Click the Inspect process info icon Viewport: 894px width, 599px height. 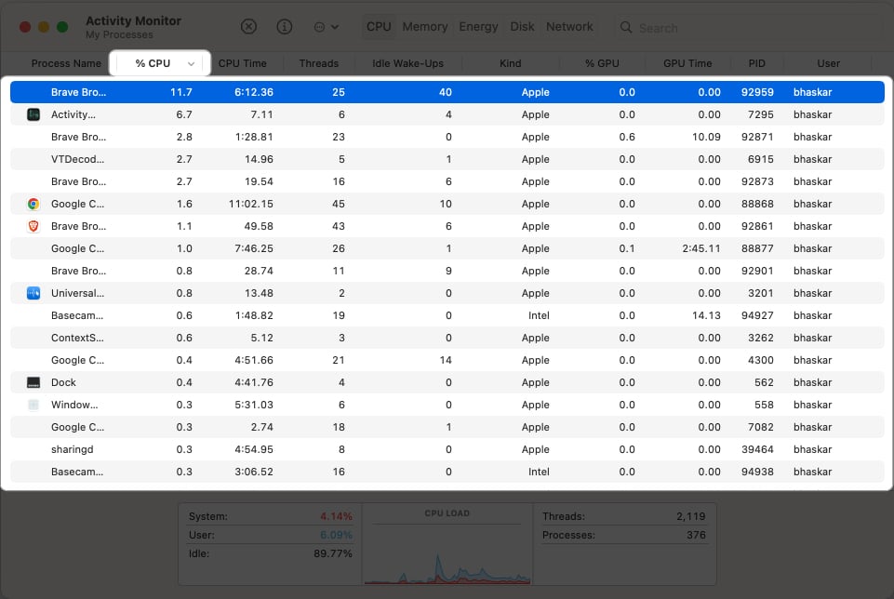pos(284,26)
